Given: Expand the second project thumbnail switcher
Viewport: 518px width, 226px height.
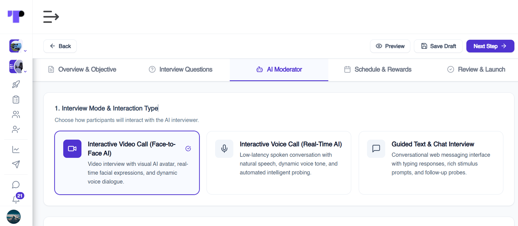Looking at the screenshot, I should pos(18,67).
